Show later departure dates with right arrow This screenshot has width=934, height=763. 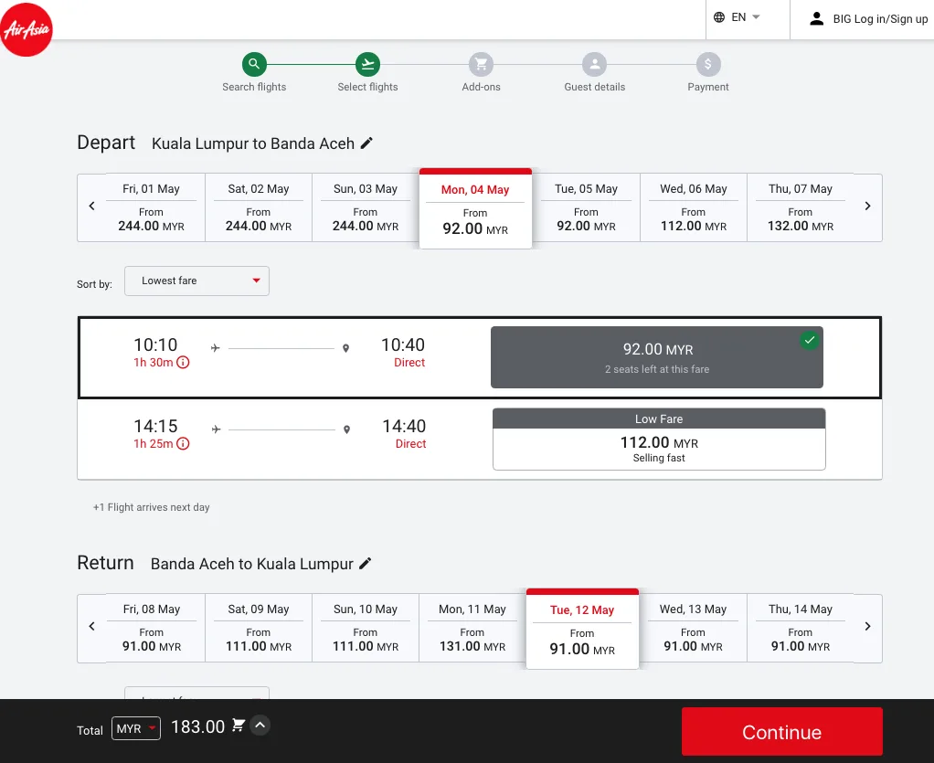pyautogui.click(x=867, y=207)
